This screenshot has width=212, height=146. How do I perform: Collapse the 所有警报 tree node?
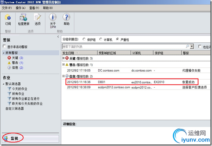click(x=3, y=53)
